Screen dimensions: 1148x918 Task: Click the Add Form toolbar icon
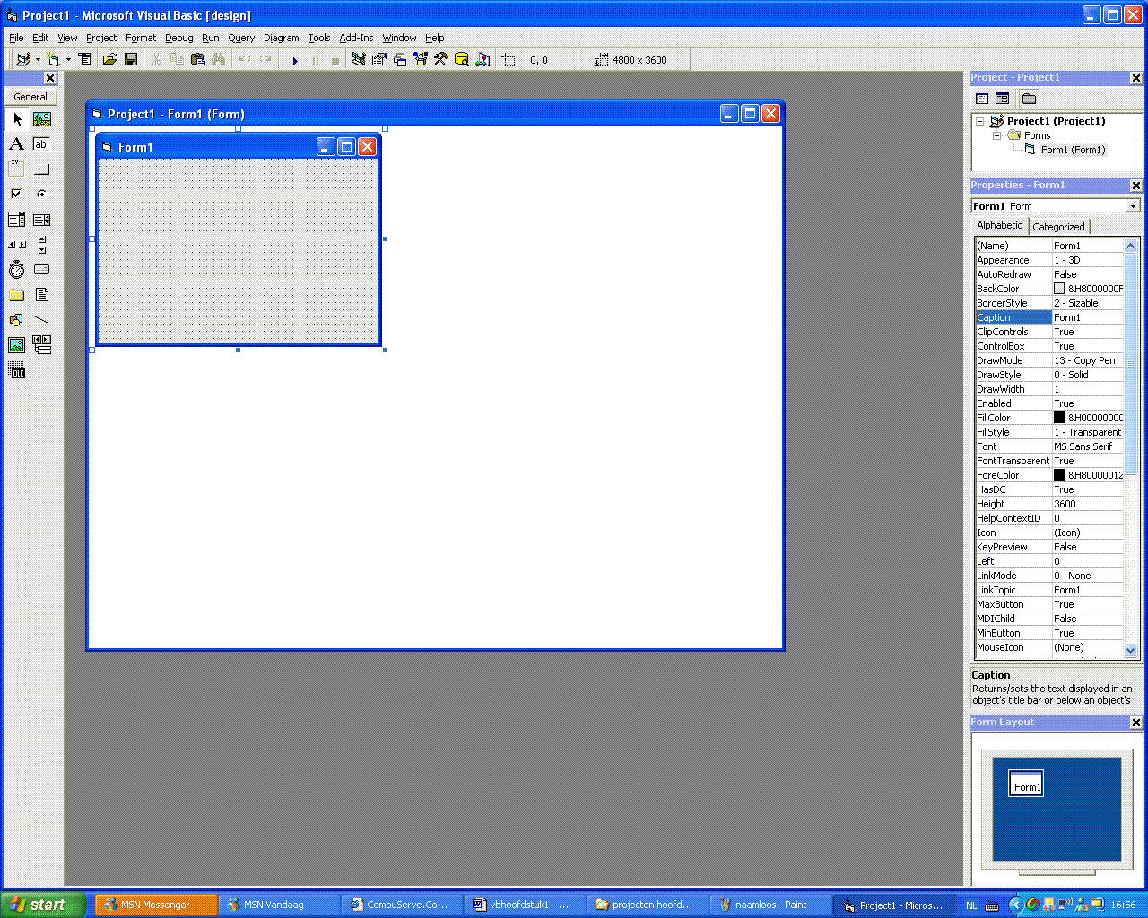pyautogui.click(x=54, y=60)
